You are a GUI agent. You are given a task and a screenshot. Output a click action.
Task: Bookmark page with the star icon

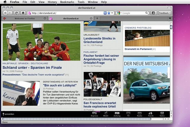tap(109, 13)
